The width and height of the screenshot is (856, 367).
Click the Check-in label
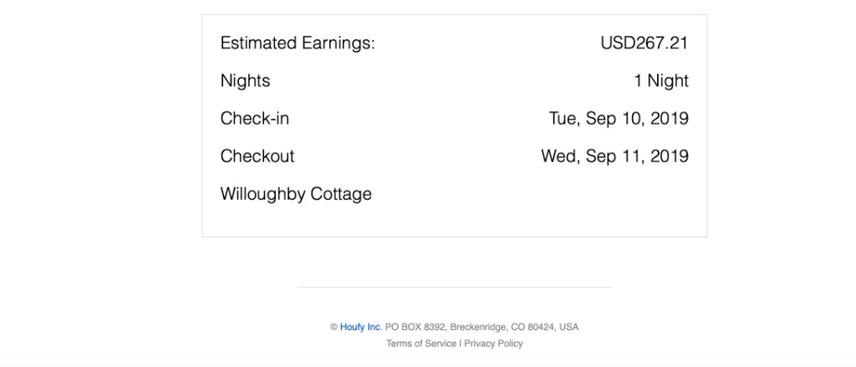[x=254, y=119]
